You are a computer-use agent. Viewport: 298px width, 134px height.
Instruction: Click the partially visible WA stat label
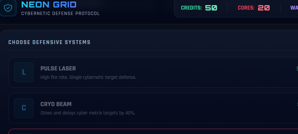tap(294, 8)
